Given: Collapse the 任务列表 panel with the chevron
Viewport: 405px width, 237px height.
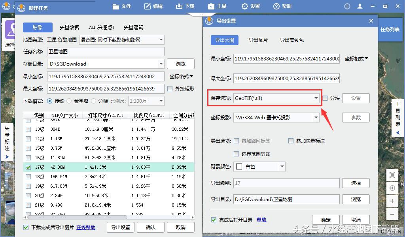Looking at the screenshot, I should pos(397,133).
